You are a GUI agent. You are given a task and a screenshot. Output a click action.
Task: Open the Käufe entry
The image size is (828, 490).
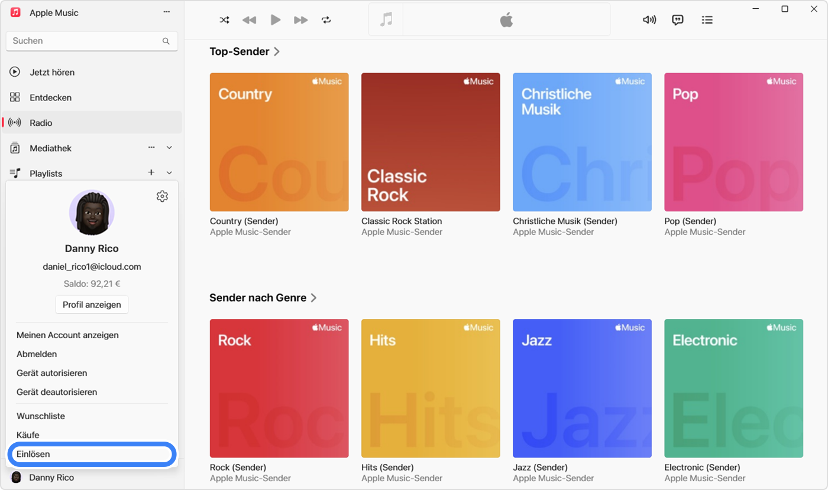(x=28, y=435)
